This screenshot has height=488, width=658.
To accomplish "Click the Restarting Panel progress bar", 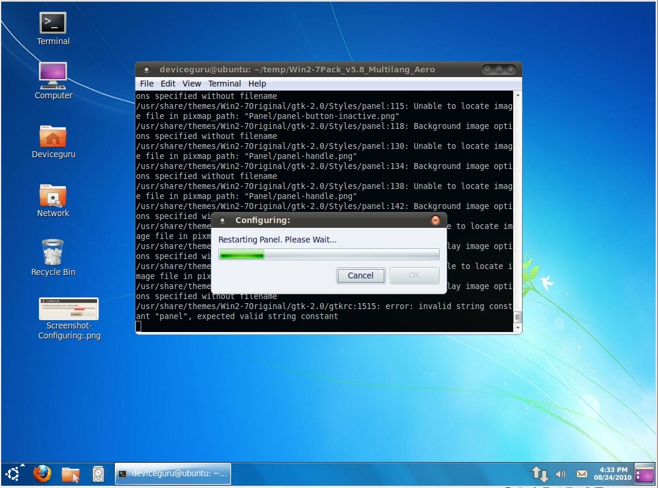I will pos(329,254).
